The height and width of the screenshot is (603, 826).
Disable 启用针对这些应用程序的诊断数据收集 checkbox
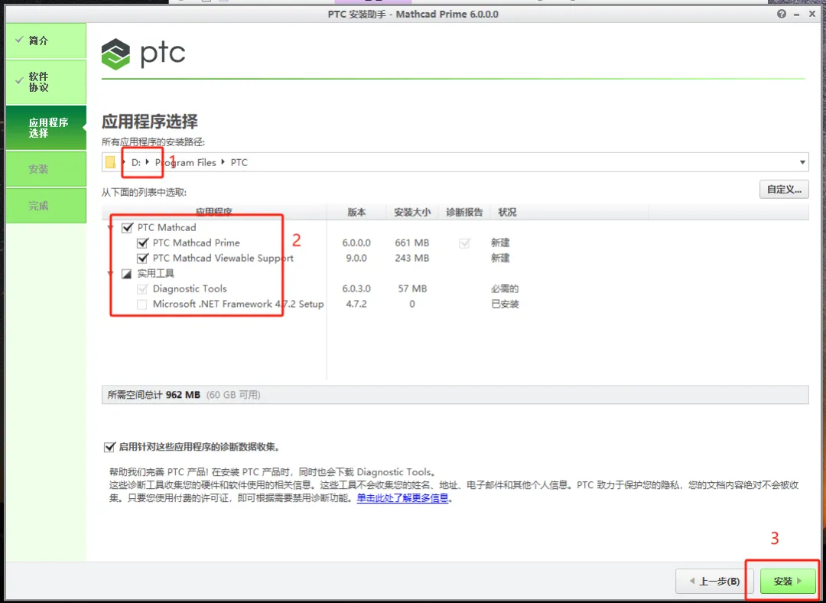(109, 448)
